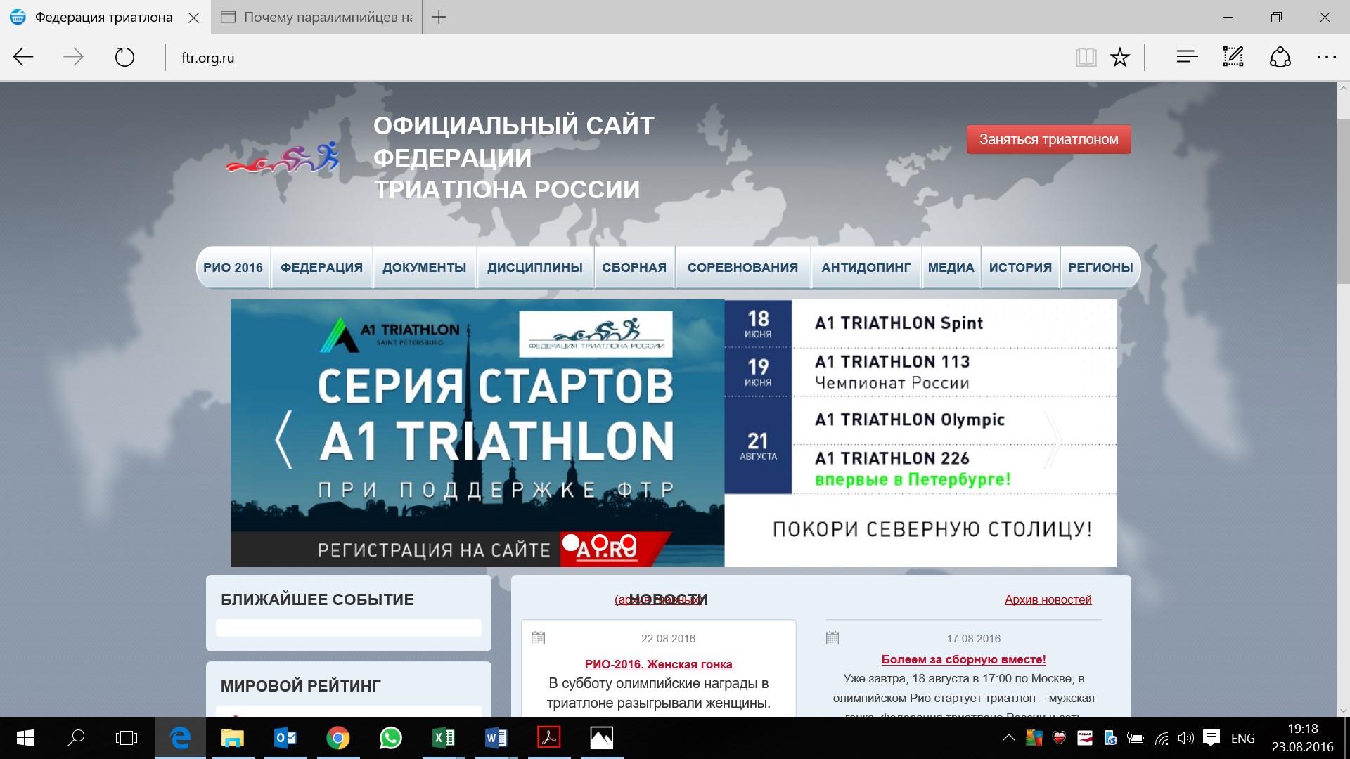Open РИО-2016. Женская гонка article
Viewport: 1350px width, 759px height.
(658, 664)
